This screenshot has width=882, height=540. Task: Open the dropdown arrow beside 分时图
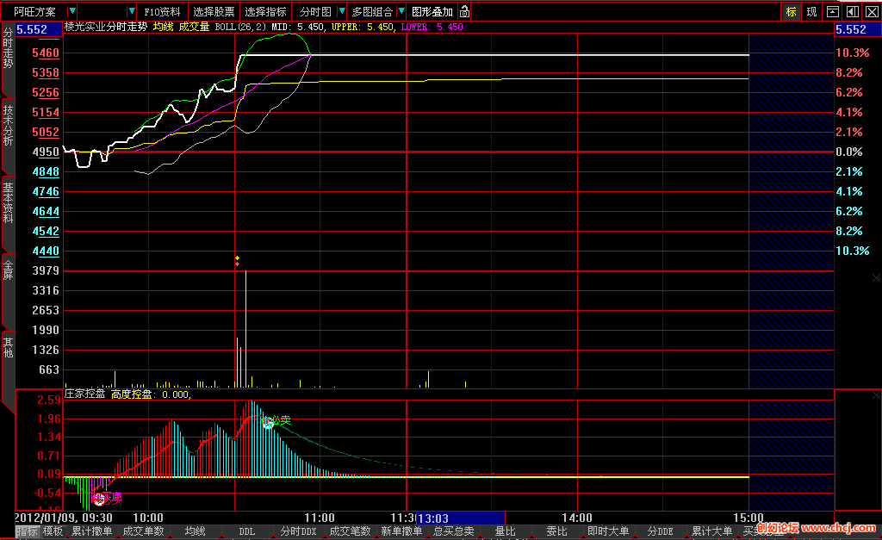click(342, 12)
